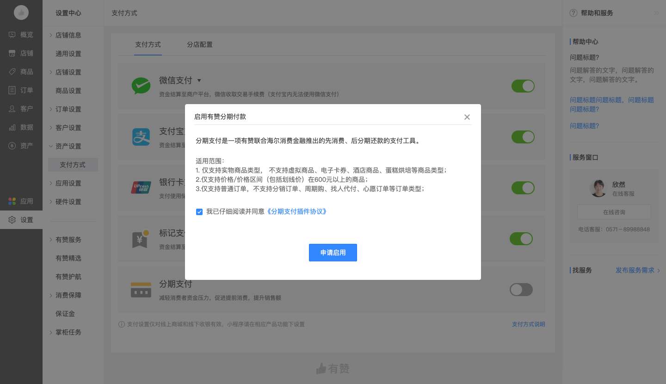Open 问题标题问题标题 help link
This screenshot has width=666, height=384.
click(x=612, y=105)
